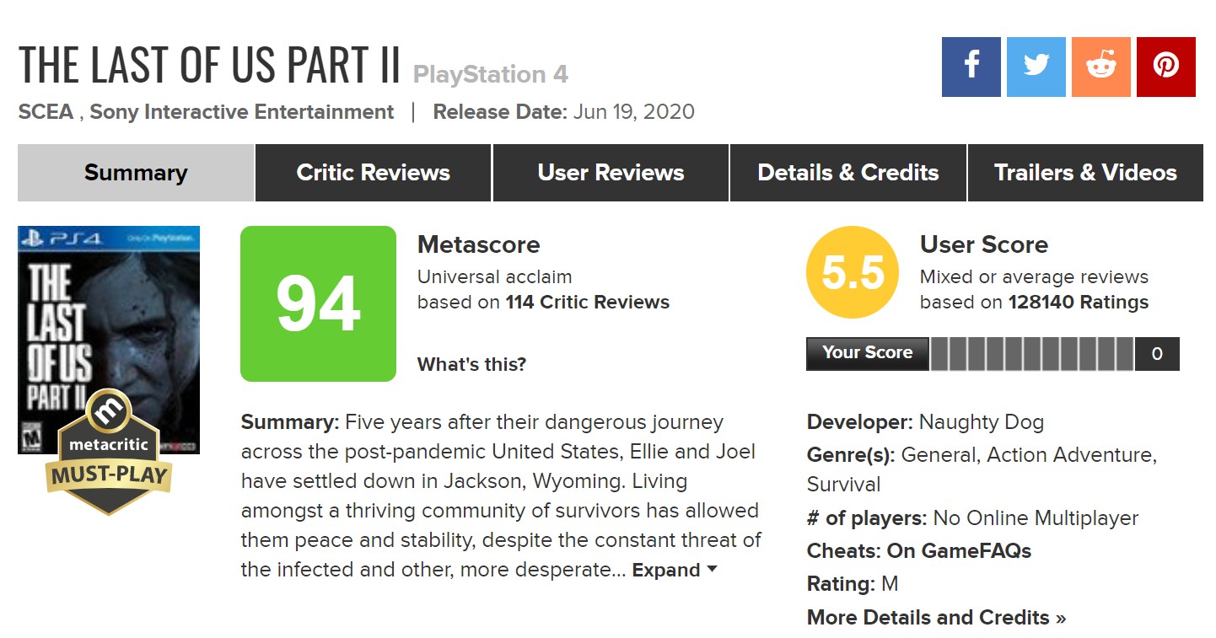Image resolution: width=1216 pixels, height=638 pixels.
Task: Click the green 94 Metascore box
Action: (318, 303)
